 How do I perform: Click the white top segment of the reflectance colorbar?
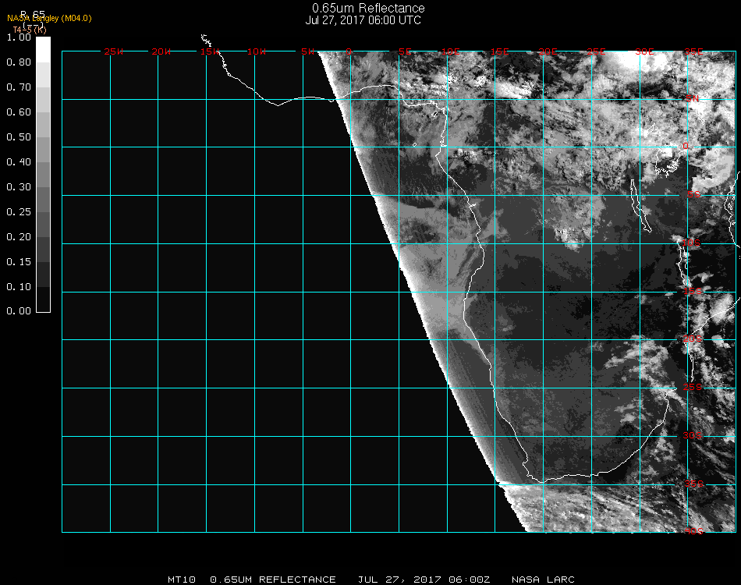[x=43, y=50]
